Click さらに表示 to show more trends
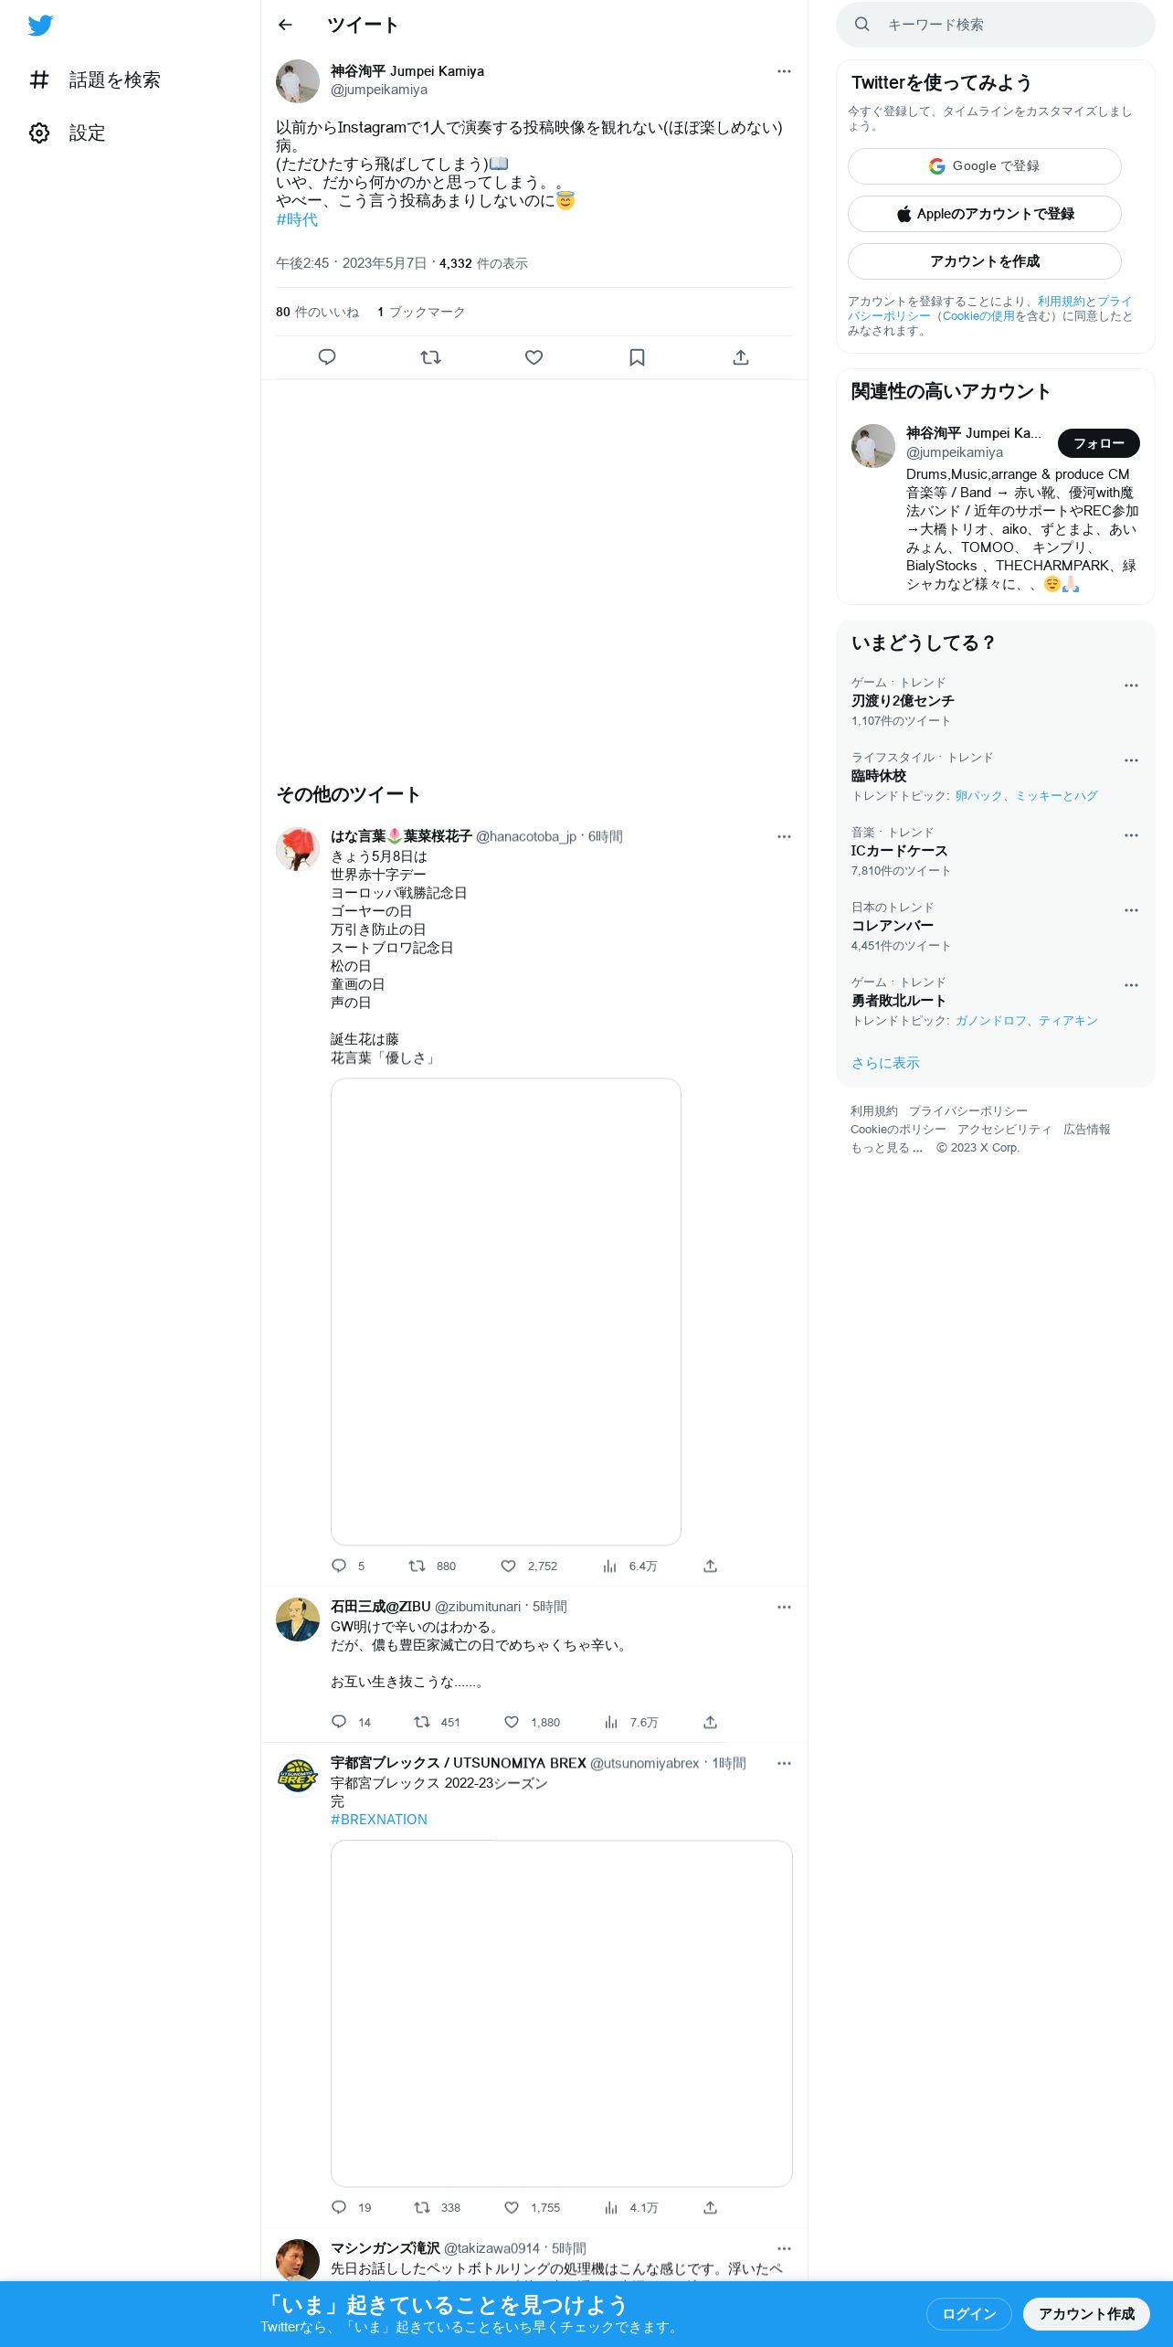 [x=885, y=1063]
